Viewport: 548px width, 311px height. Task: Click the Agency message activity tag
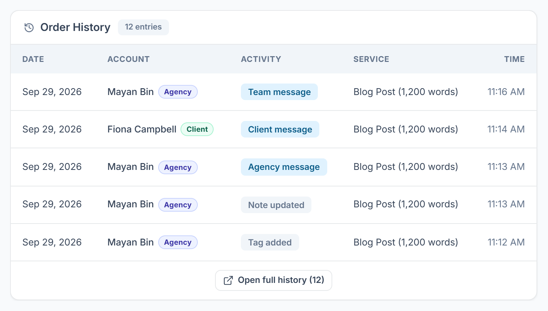[x=284, y=167]
